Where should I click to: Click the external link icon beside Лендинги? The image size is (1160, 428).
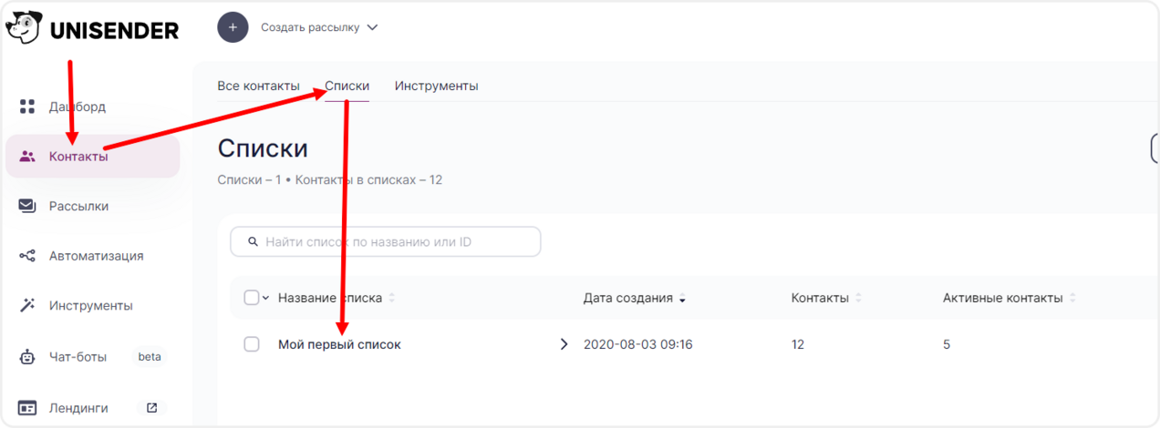pyautogui.click(x=151, y=408)
